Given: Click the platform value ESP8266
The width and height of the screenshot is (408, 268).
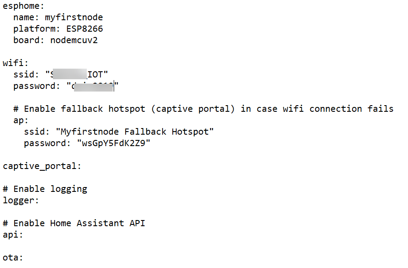Looking at the screenshot, I should pyautogui.click(x=85, y=29).
